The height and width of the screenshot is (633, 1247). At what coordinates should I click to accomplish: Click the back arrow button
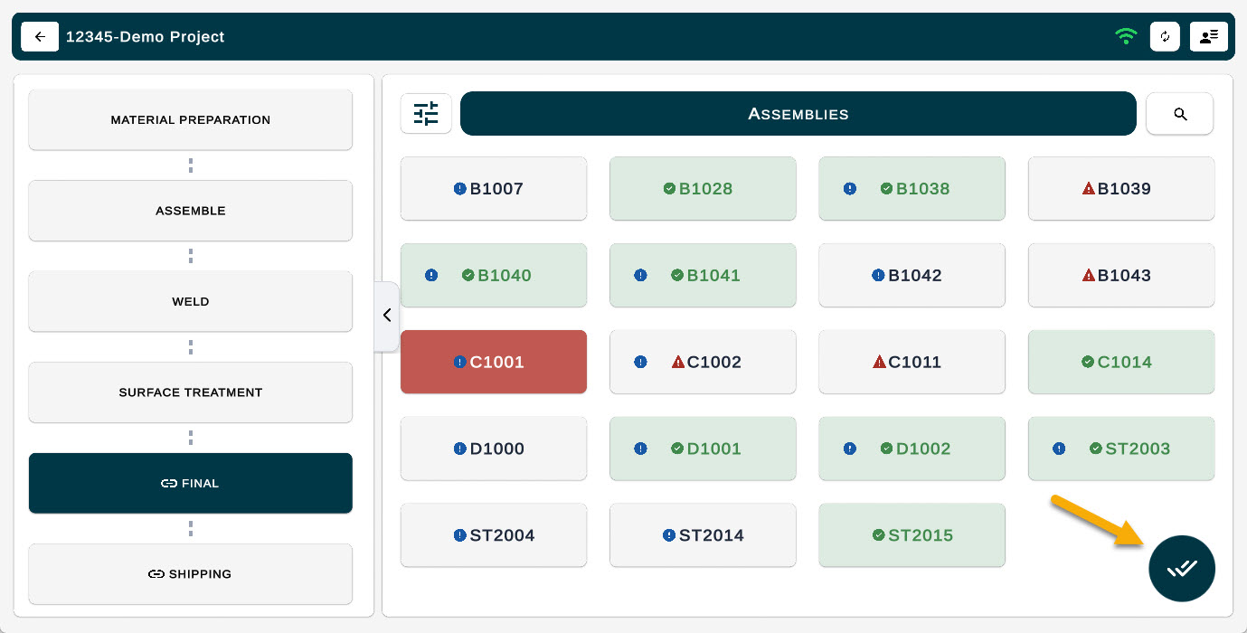tap(40, 37)
